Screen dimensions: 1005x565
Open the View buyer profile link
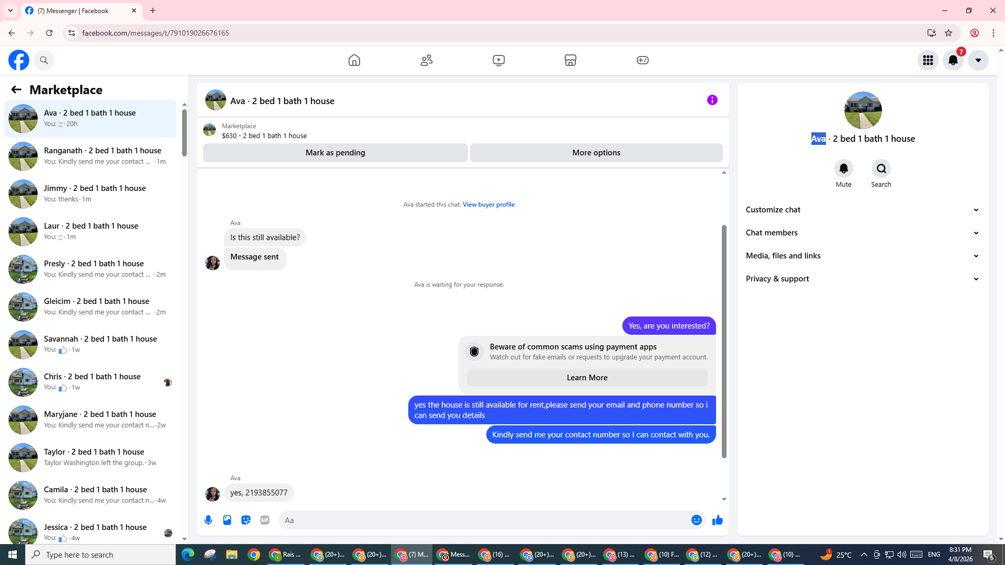pyautogui.click(x=488, y=205)
